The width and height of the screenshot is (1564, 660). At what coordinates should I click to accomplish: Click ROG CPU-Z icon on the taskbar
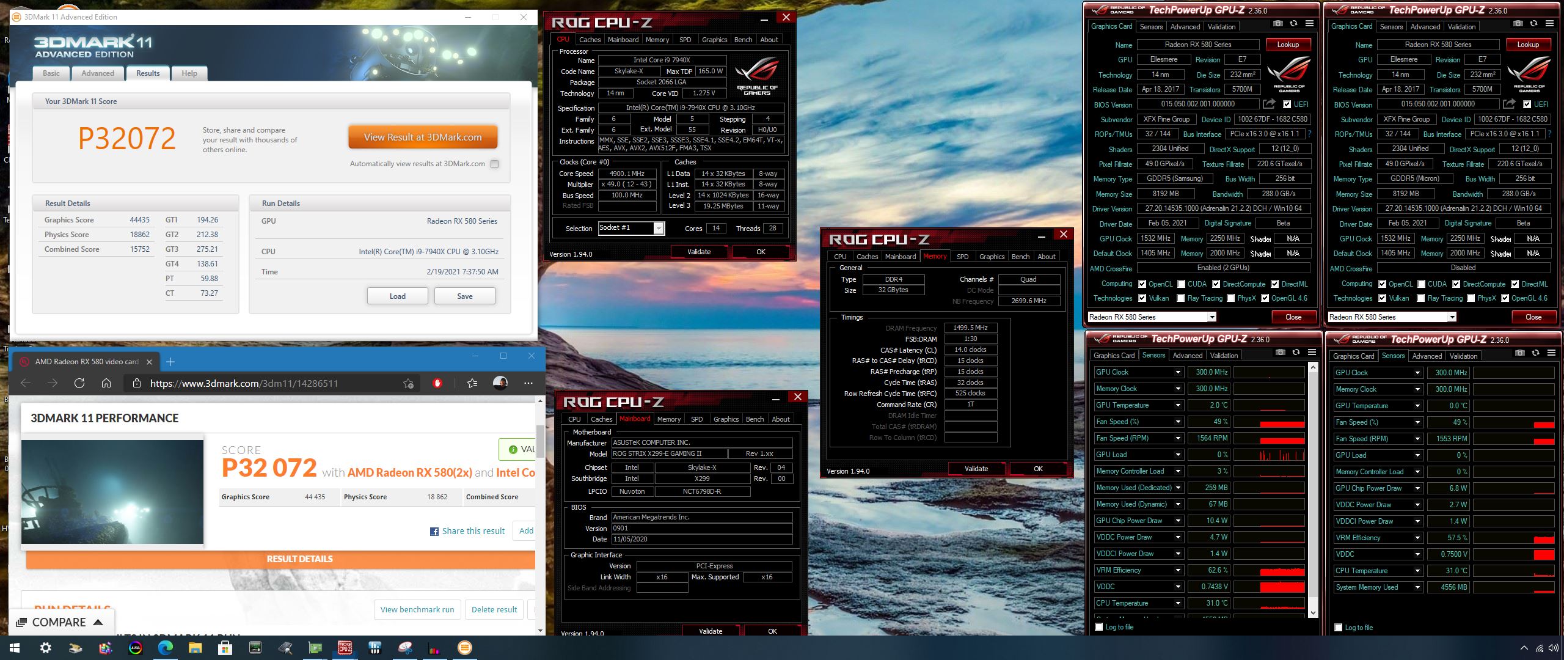pos(345,648)
